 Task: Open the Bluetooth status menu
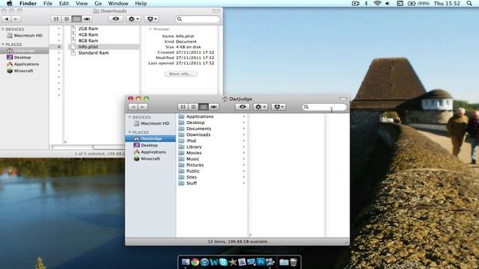(x=366, y=3)
